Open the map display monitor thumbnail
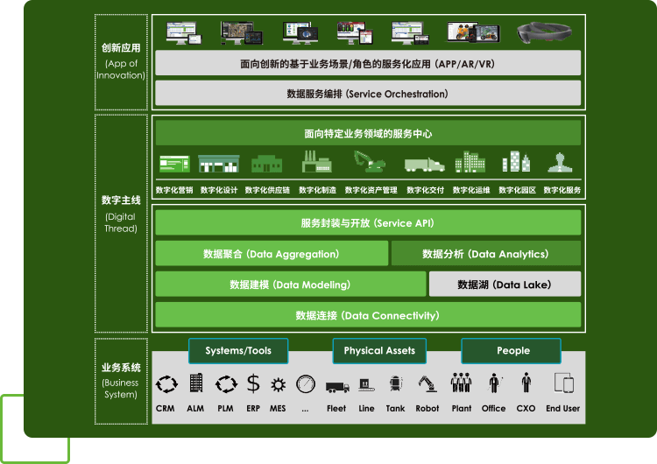 coord(242,33)
